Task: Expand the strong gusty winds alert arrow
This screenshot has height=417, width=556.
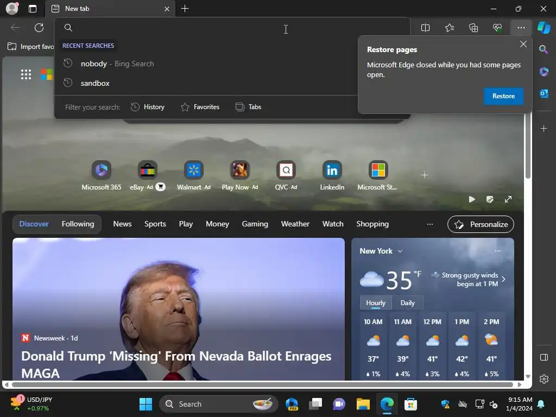Action: pyautogui.click(x=503, y=280)
